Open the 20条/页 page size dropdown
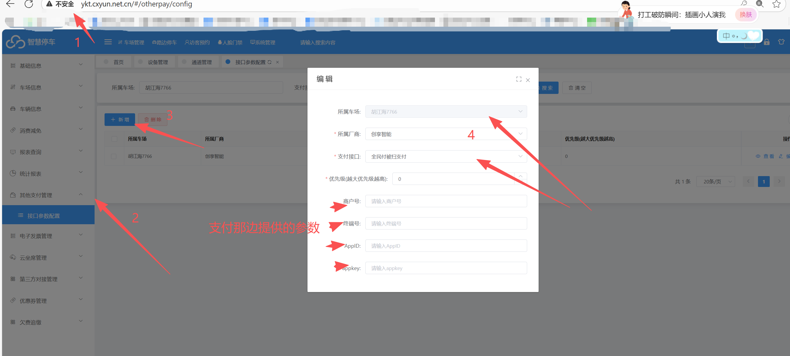This screenshot has width=790, height=356. [715, 181]
